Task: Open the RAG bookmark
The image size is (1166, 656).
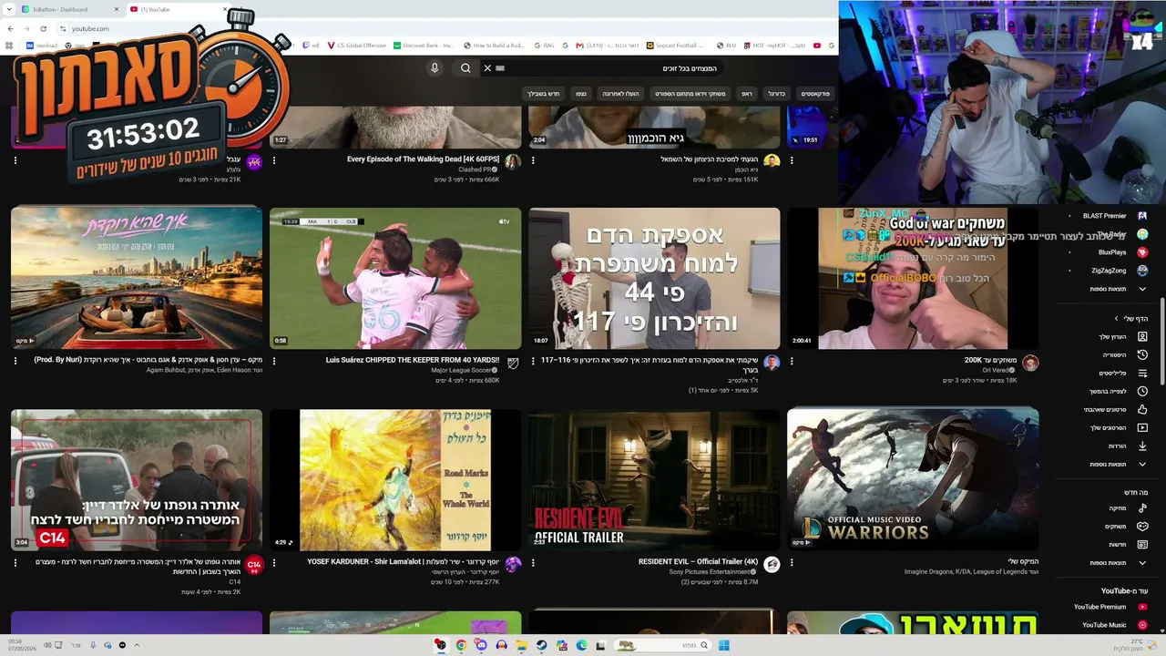Action: 544,46
